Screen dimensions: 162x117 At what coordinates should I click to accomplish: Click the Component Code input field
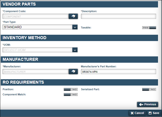[35, 16]
